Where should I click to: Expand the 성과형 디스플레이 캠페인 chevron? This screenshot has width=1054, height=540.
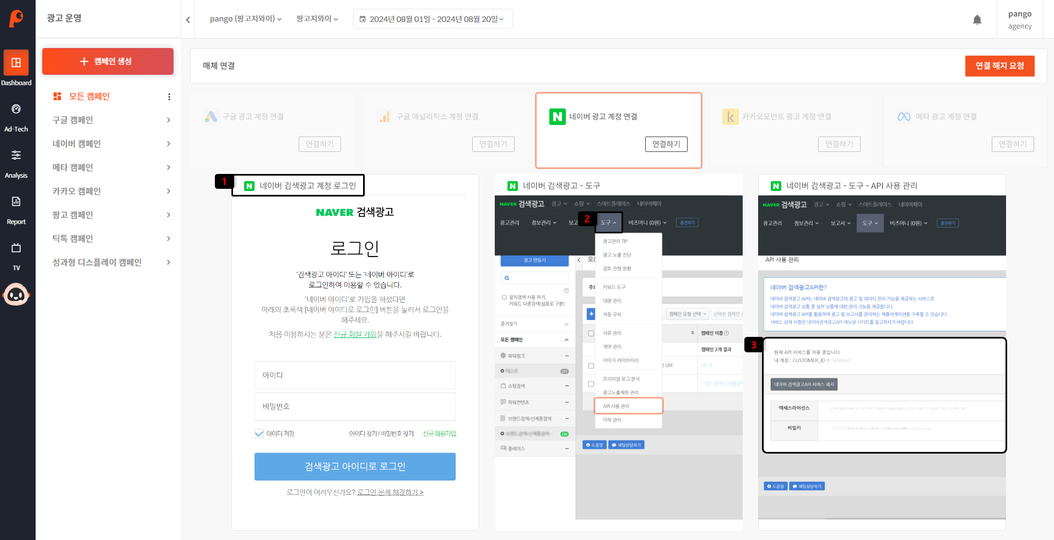pyautogui.click(x=169, y=262)
